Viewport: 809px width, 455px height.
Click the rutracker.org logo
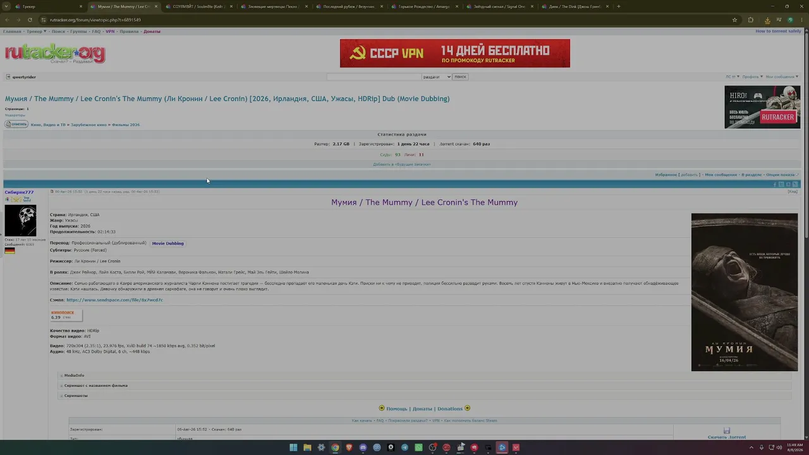[55, 54]
